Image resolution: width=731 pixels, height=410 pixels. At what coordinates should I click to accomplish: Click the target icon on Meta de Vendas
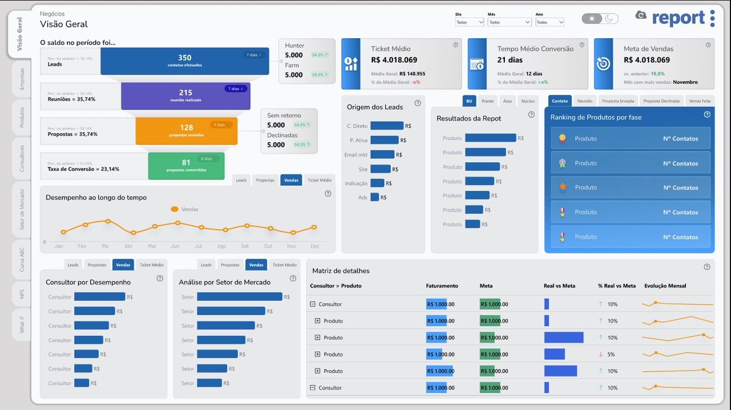coord(603,63)
